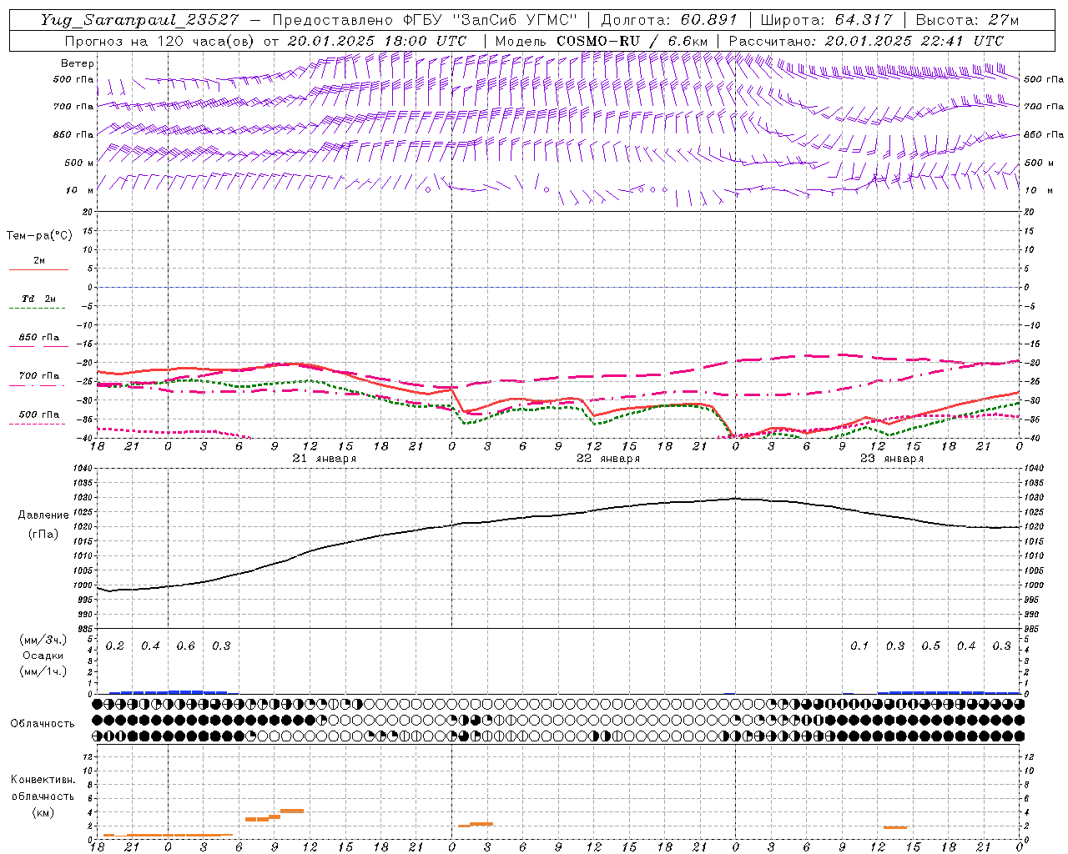The width and height of the screenshot is (1068, 854).
Task: Click the Облачность cloud cover label
Action: [43, 723]
